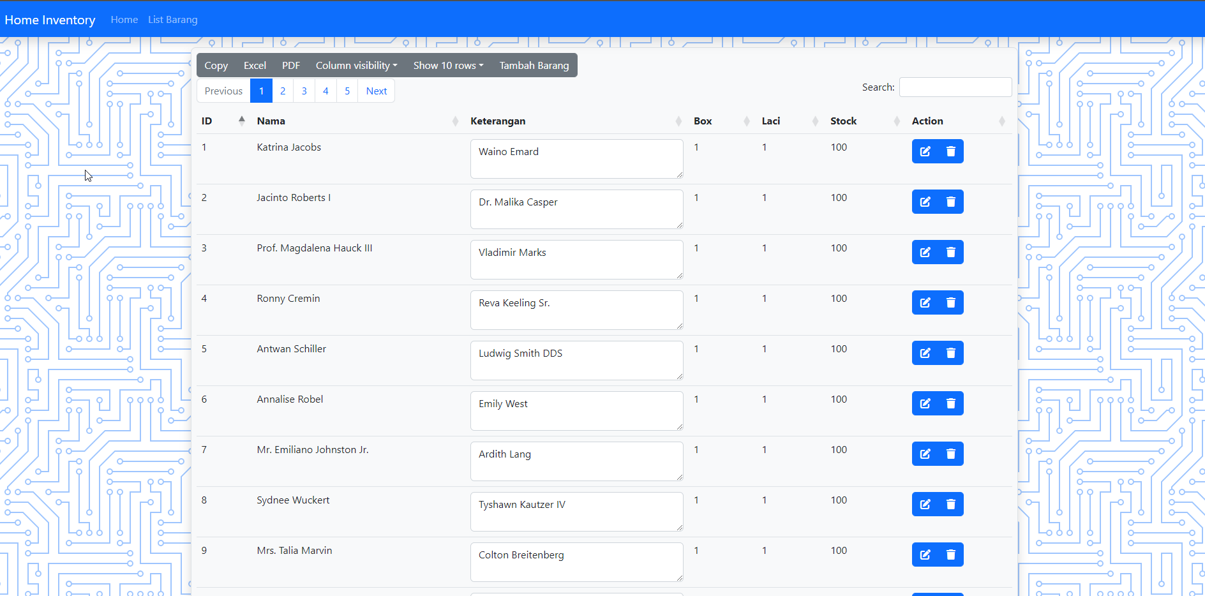Expand the Show 10 rows dropdown
Viewport: 1205px width, 596px height.
(x=448, y=66)
